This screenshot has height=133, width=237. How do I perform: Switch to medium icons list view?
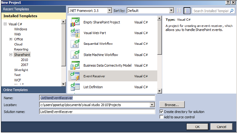(x=187, y=11)
